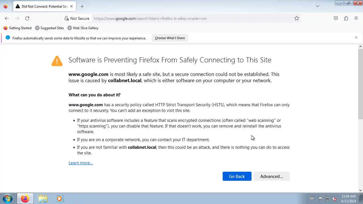Reload the current page
The image size is (363, 204).
(27, 18)
